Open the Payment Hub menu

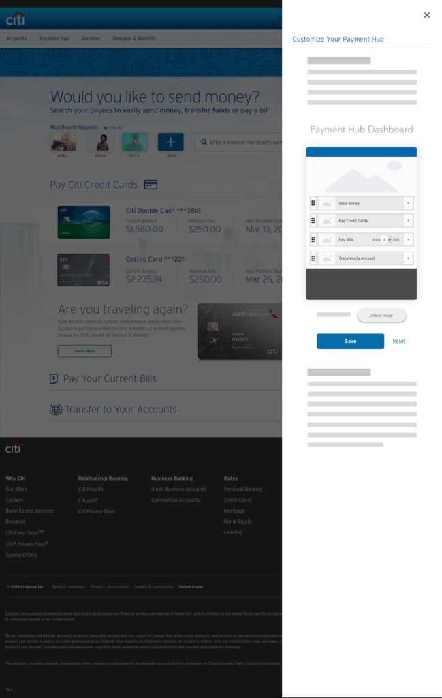[x=54, y=39]
